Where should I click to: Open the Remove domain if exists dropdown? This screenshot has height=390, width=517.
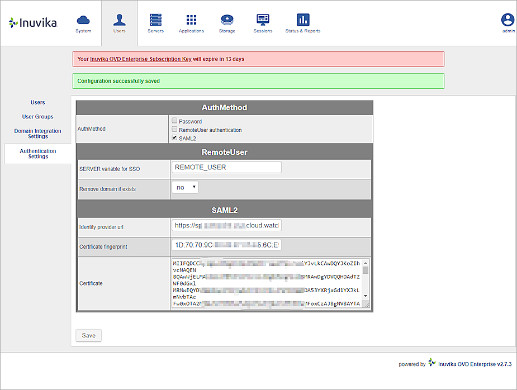(x=184, y=187)
